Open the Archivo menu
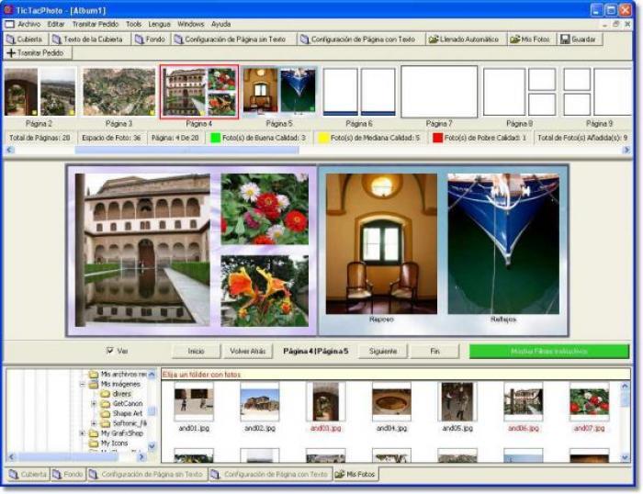The image size is (643, 494). pos(29,24)
